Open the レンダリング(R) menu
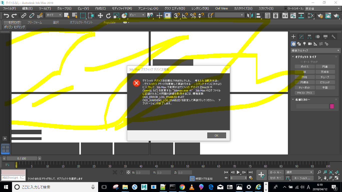 [x=200, y=8]
